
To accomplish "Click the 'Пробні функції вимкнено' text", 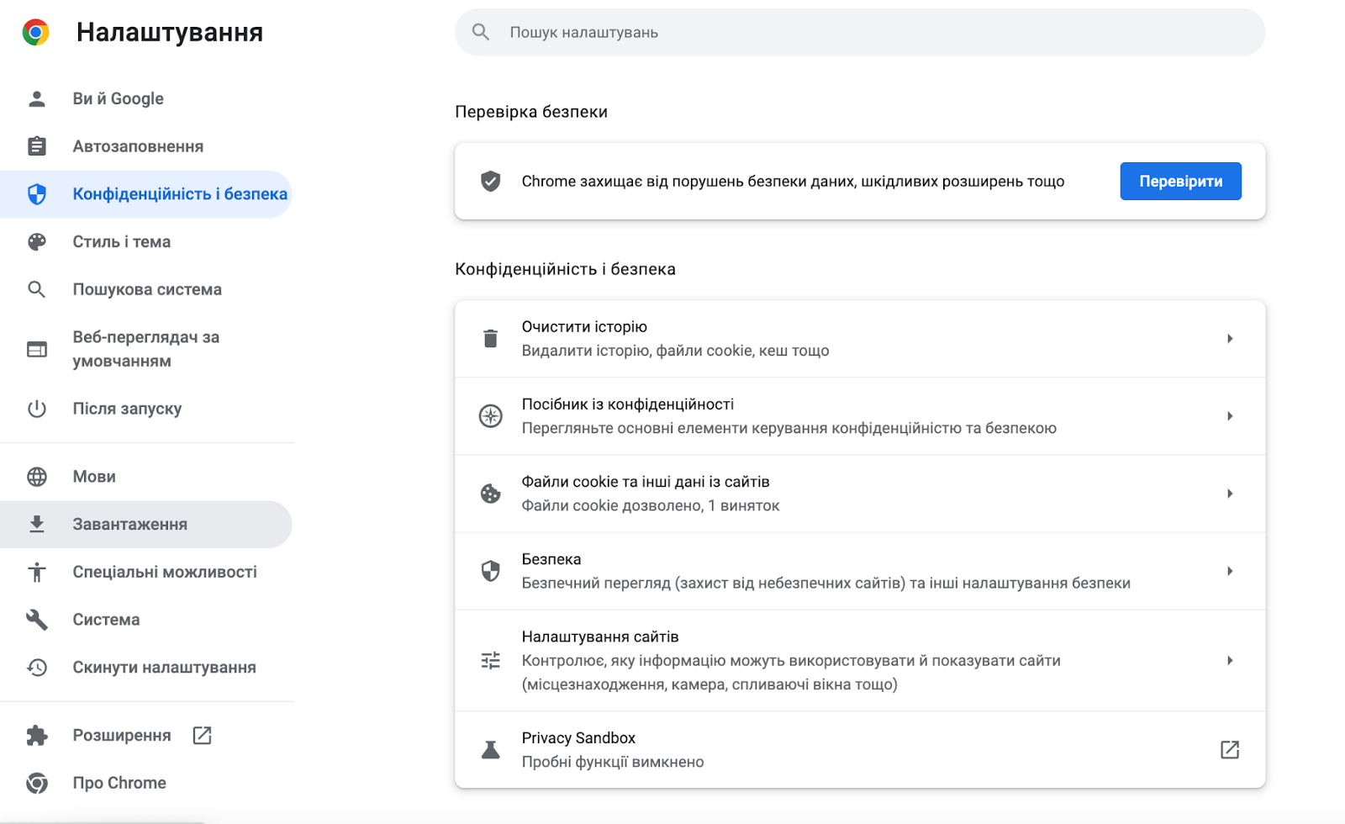I will tap(613, 762).
